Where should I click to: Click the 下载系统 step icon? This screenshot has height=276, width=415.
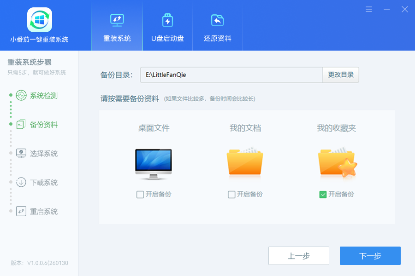pos(21,182)
